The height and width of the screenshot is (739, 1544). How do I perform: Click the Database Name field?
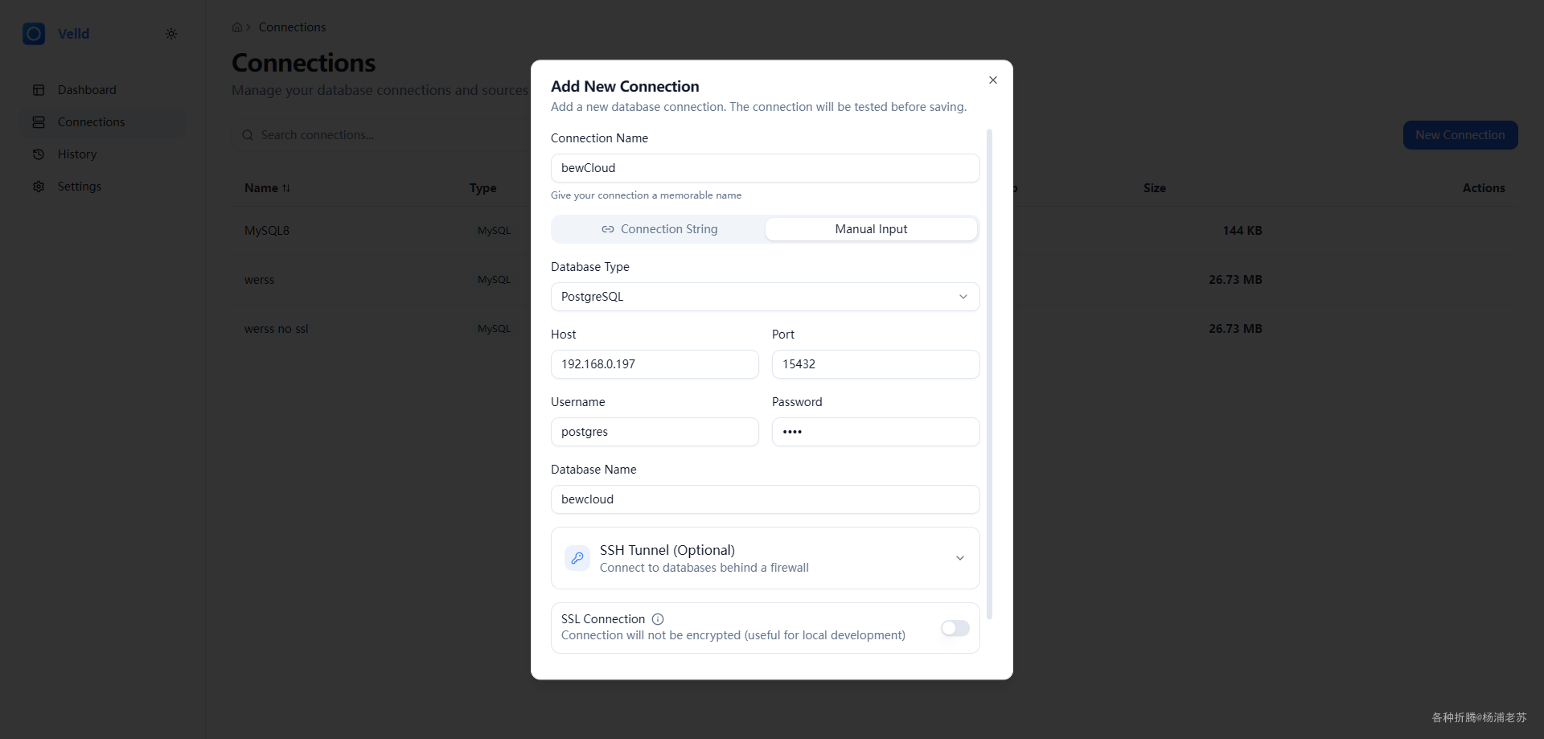click(766, 499)
